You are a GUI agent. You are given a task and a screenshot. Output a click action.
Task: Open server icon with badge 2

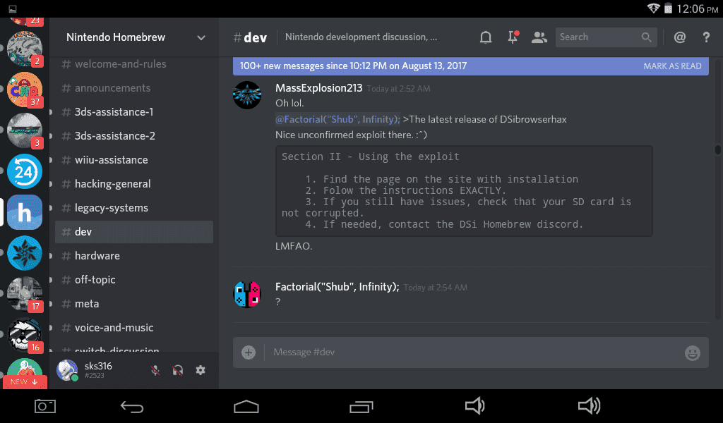tap(25, 49)
